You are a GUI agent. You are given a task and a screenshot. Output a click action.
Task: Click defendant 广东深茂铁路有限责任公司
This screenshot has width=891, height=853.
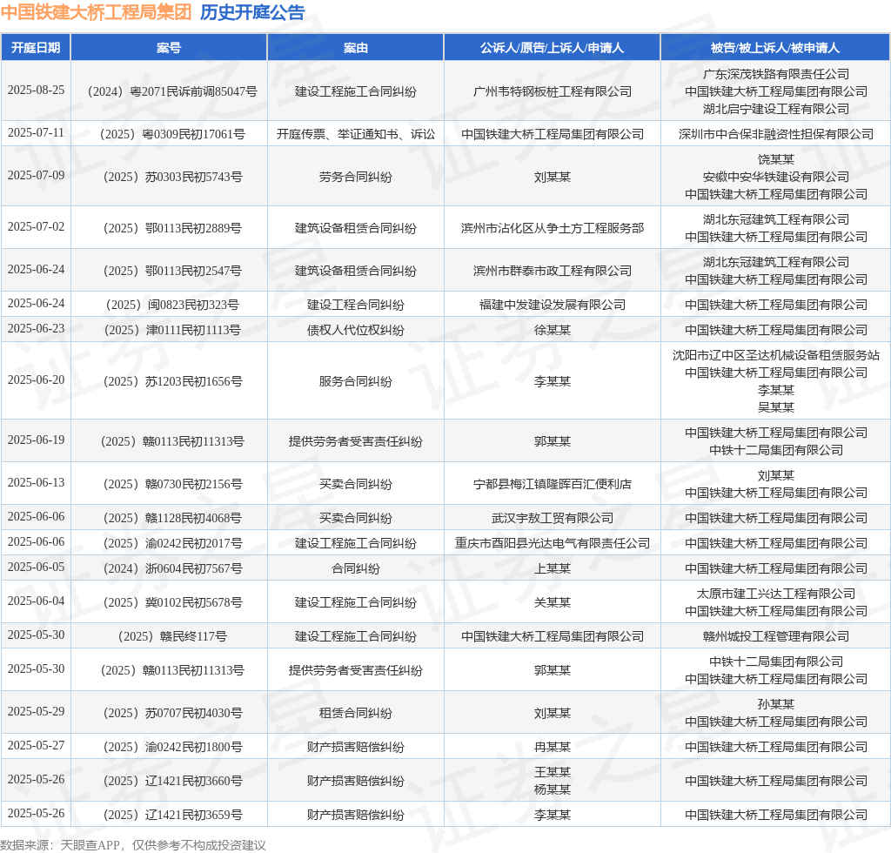(x=775, y=74)
